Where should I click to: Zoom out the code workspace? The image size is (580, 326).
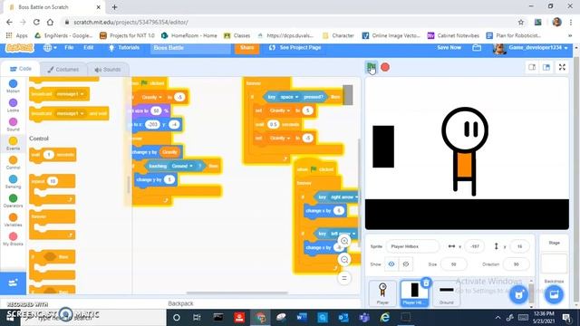click(x=344, y=260)
